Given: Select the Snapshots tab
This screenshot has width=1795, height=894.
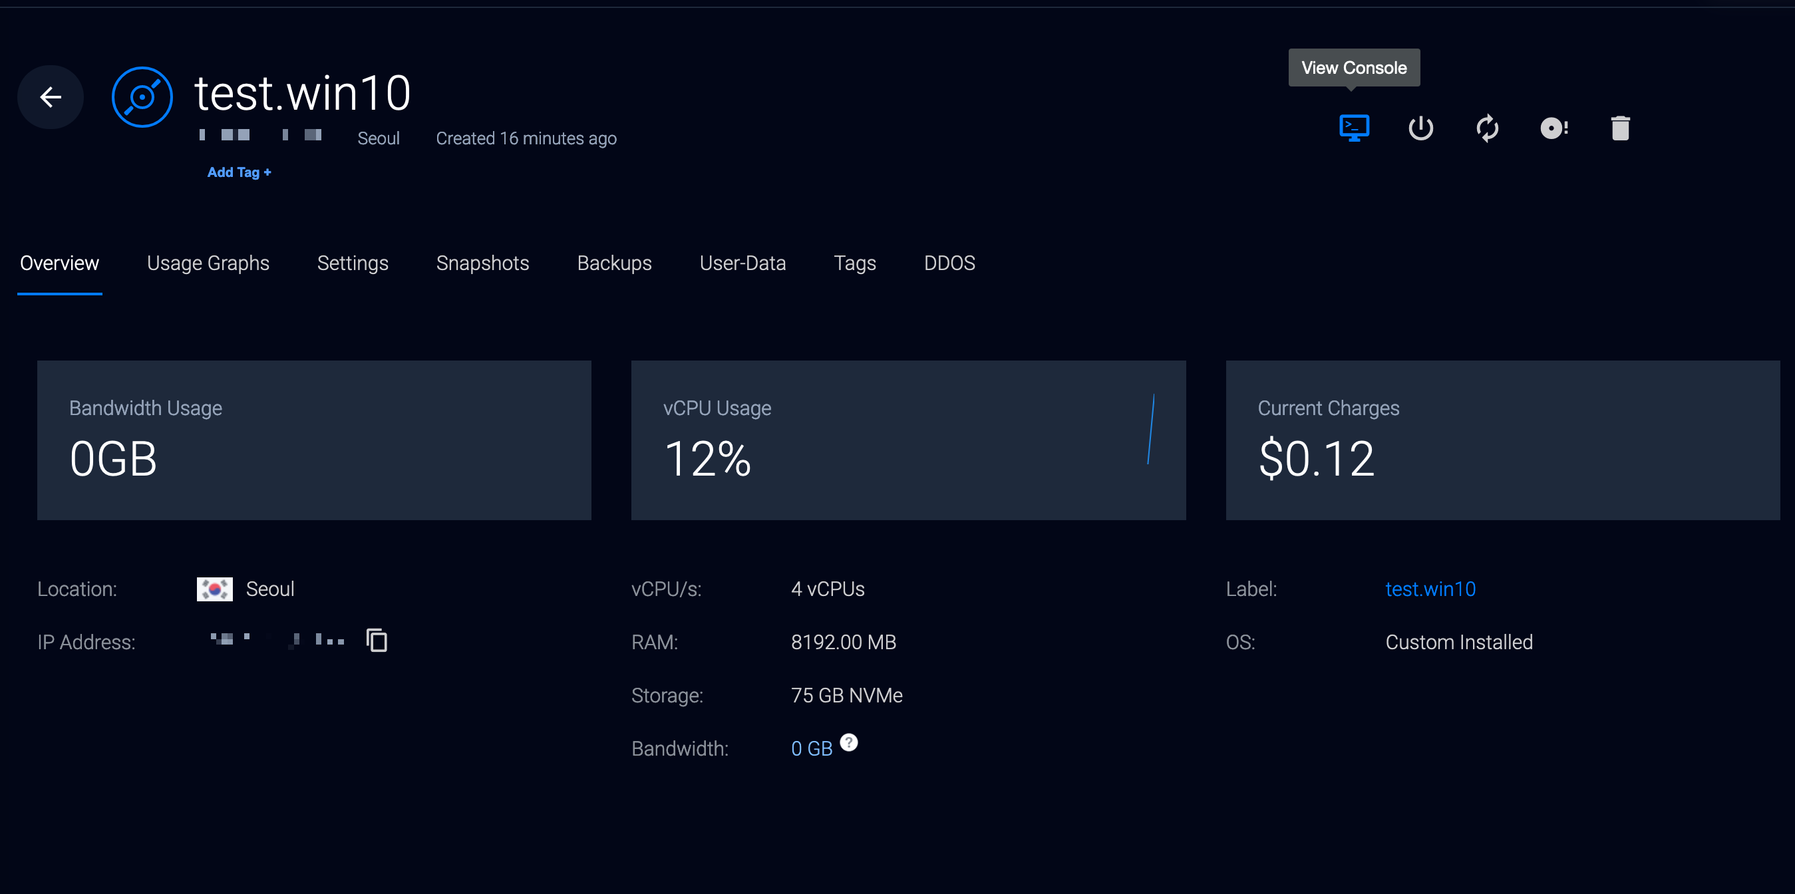Looking at the screenshot, I should coord(482,263).
